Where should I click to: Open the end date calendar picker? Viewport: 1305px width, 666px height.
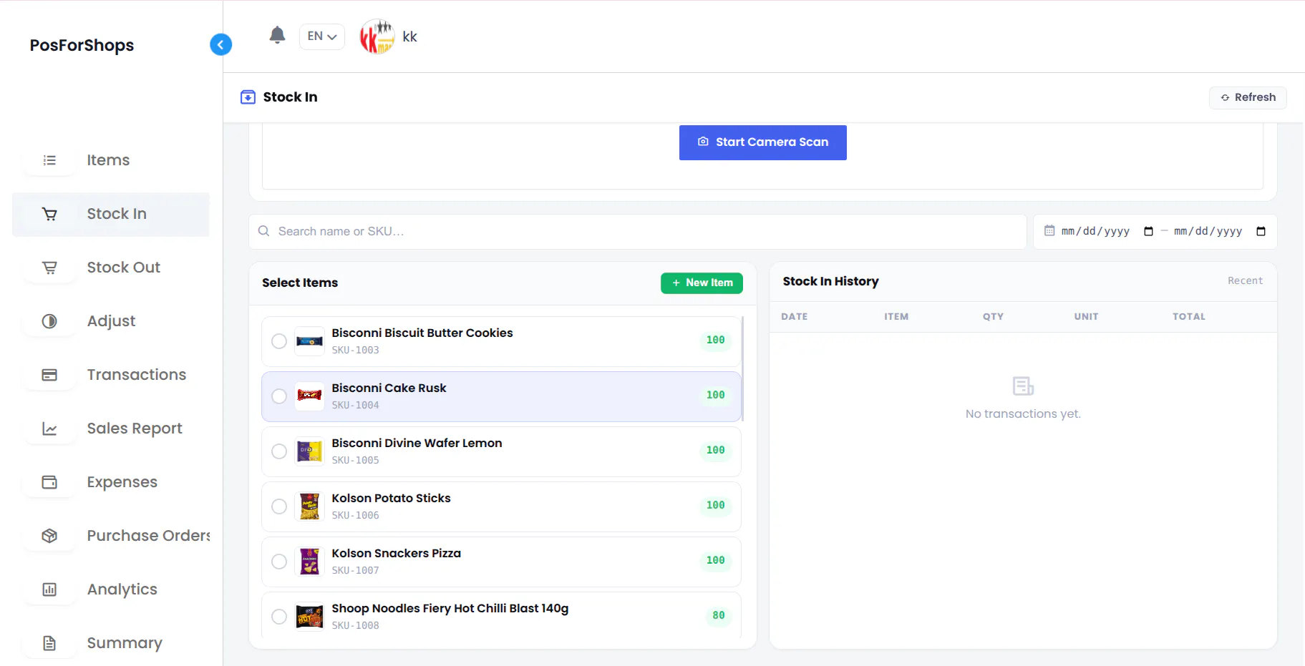click(1261, 231)
